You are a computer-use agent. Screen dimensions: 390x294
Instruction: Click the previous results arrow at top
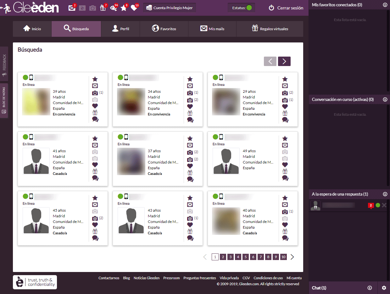click(270, 61)
